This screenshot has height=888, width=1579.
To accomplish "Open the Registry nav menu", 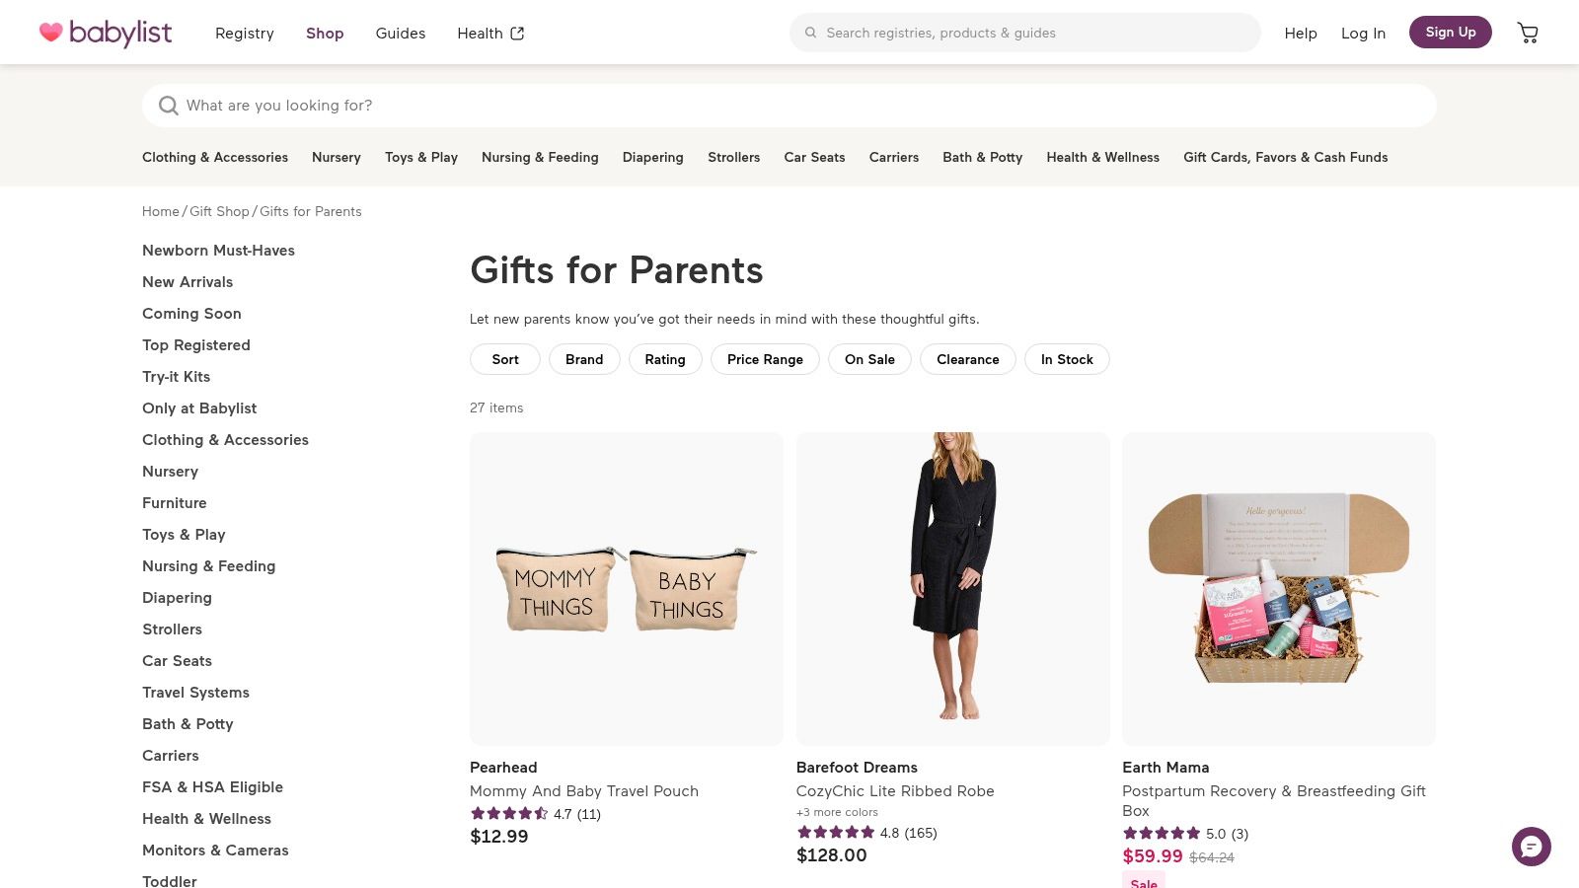I will 245,34.
